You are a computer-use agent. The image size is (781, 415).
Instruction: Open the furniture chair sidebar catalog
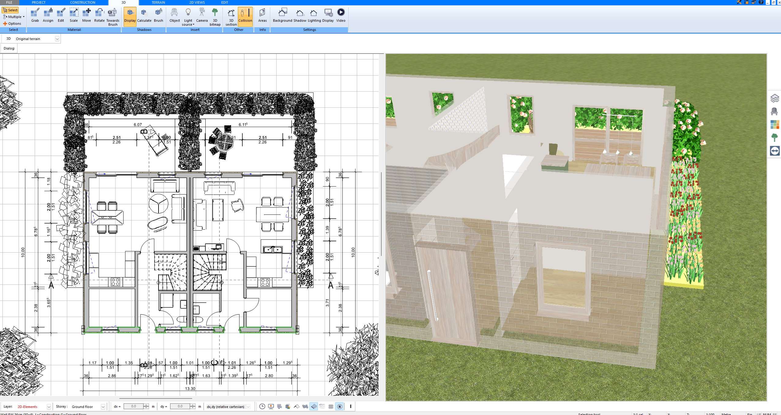(x=775, y=111)
